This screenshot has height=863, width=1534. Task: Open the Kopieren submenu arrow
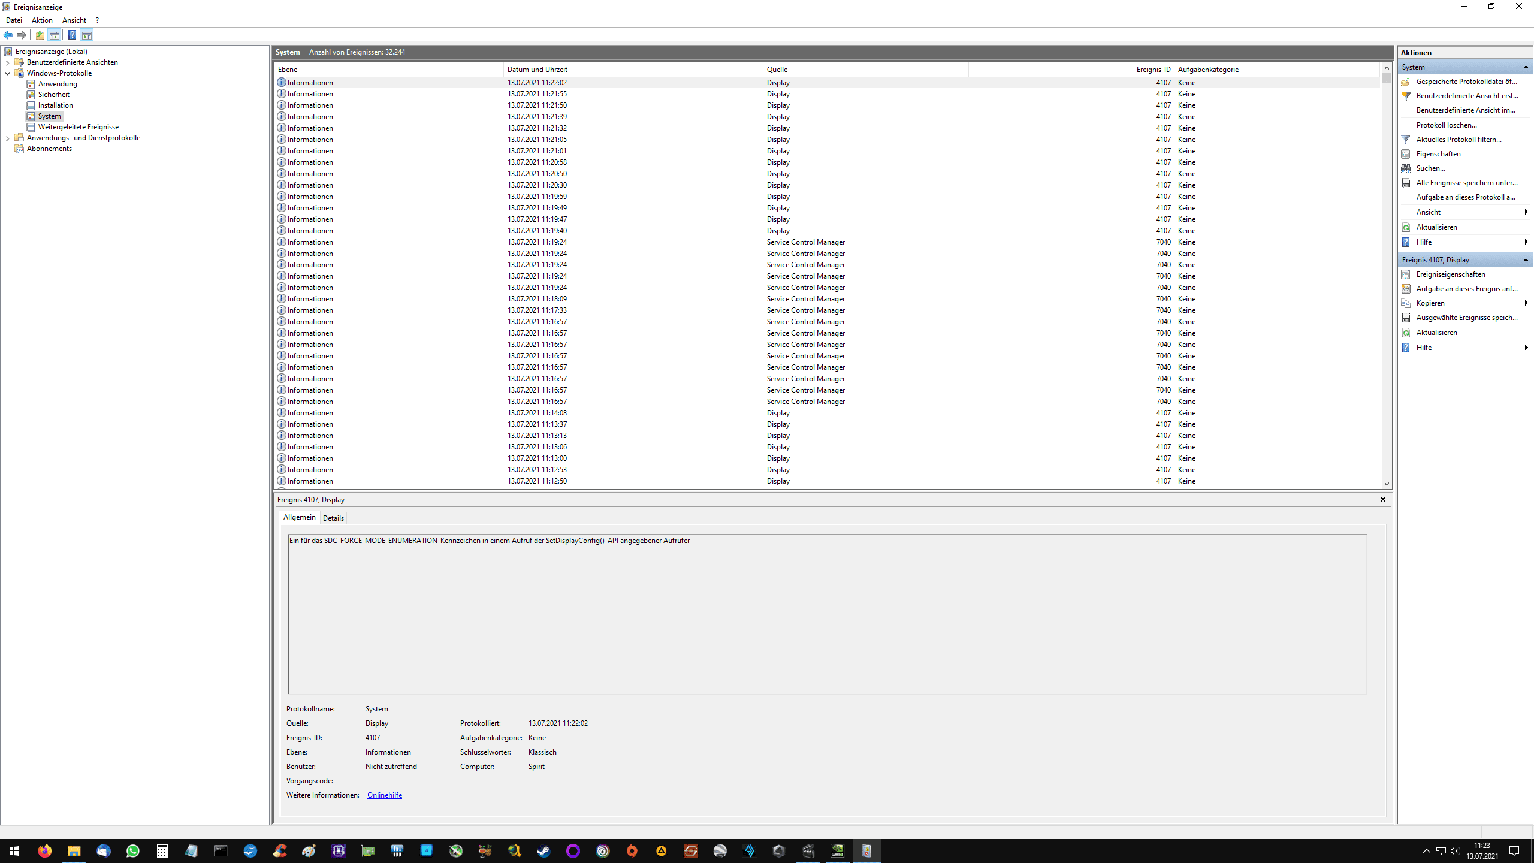point(1526,303)
